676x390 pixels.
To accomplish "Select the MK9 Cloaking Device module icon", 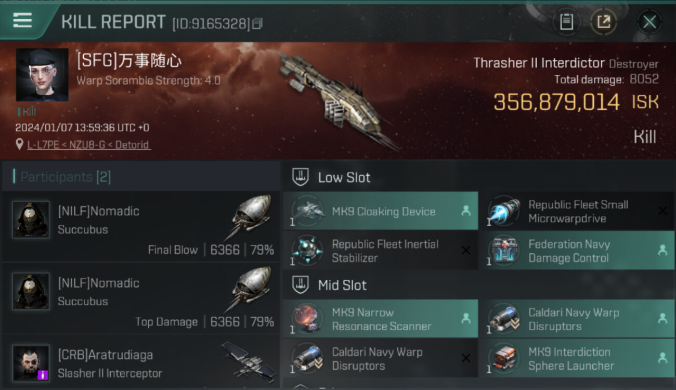I will coord(308,211).
